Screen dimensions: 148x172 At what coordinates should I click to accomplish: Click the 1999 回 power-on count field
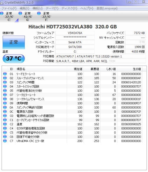click(135, 47)
